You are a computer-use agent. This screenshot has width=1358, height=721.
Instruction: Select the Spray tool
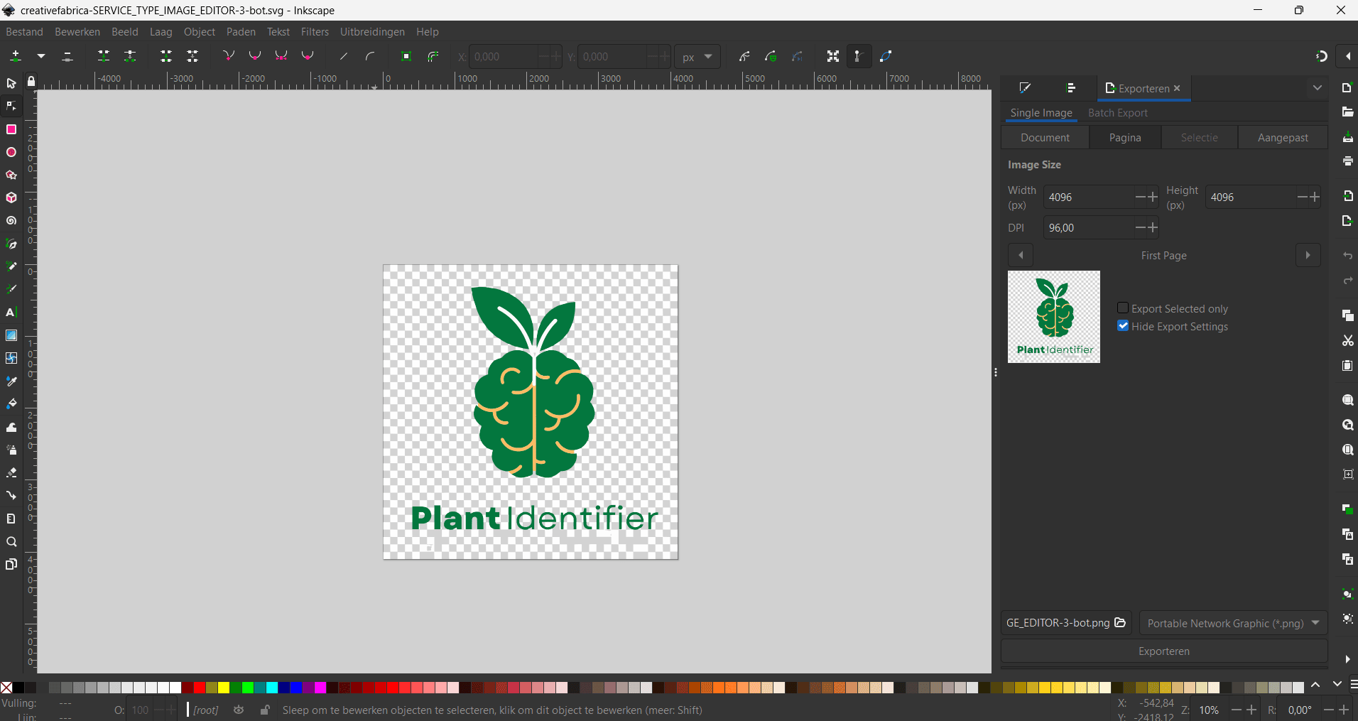point(11,450)
